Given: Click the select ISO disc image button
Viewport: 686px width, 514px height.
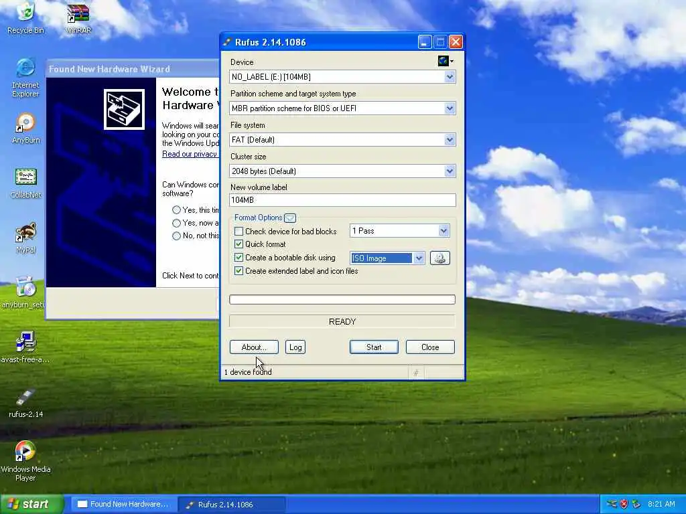Looking at the screenshot, I should [x=439, y=258].
